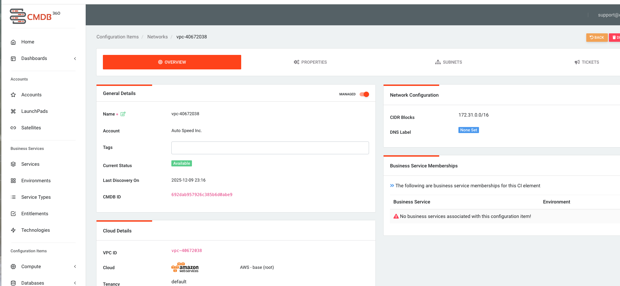Click the Databases cylinder icon
The height and width of the screenshot is (286, 620).
coord(13,283)
